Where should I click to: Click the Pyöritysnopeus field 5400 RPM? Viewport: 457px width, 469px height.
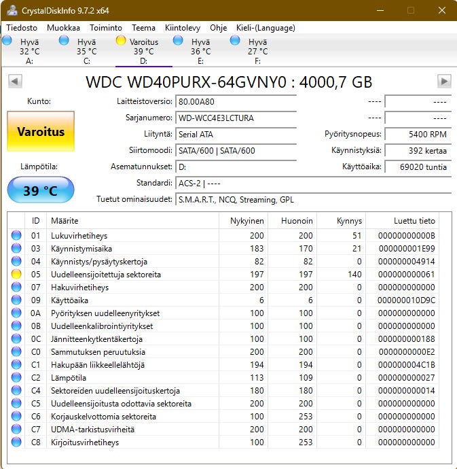coord(418,135)
